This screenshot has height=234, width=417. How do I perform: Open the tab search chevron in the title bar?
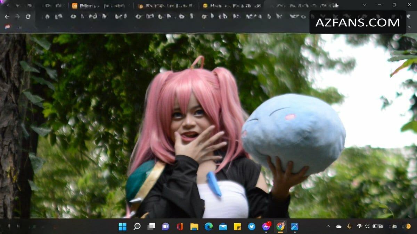click(x=365, y=5)
